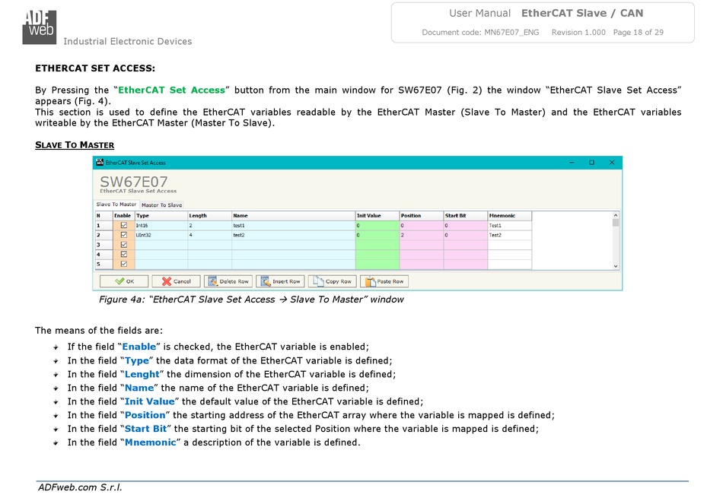Open the Type cell containing Int16
Screen dimensions: 723x501
click(x=161, y=226)
